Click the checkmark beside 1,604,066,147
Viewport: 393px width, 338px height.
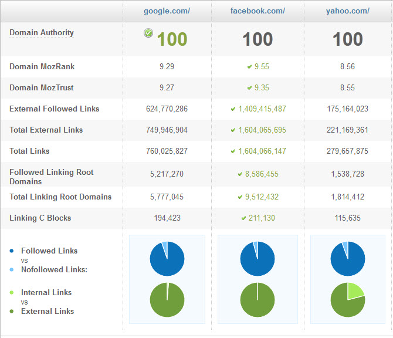[233, 151]
